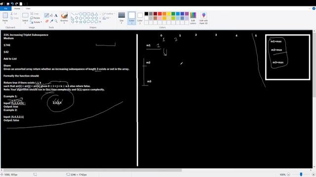Choose the Rectangle shape
The width and height of the screenshot is (316, 177).
(x=84, y=14)
